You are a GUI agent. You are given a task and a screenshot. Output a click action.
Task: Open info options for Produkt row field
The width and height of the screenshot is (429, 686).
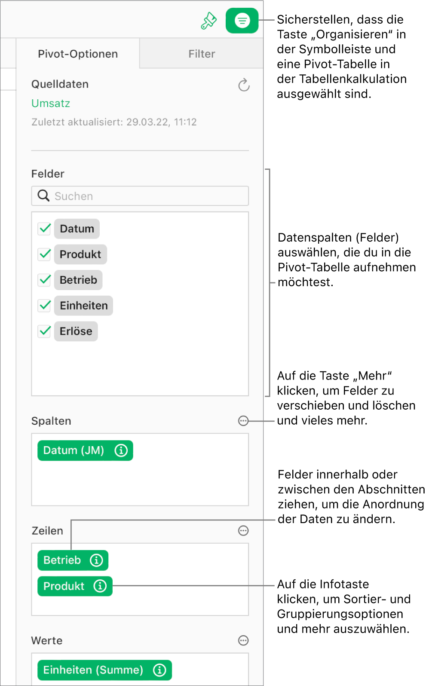point(100,586)
